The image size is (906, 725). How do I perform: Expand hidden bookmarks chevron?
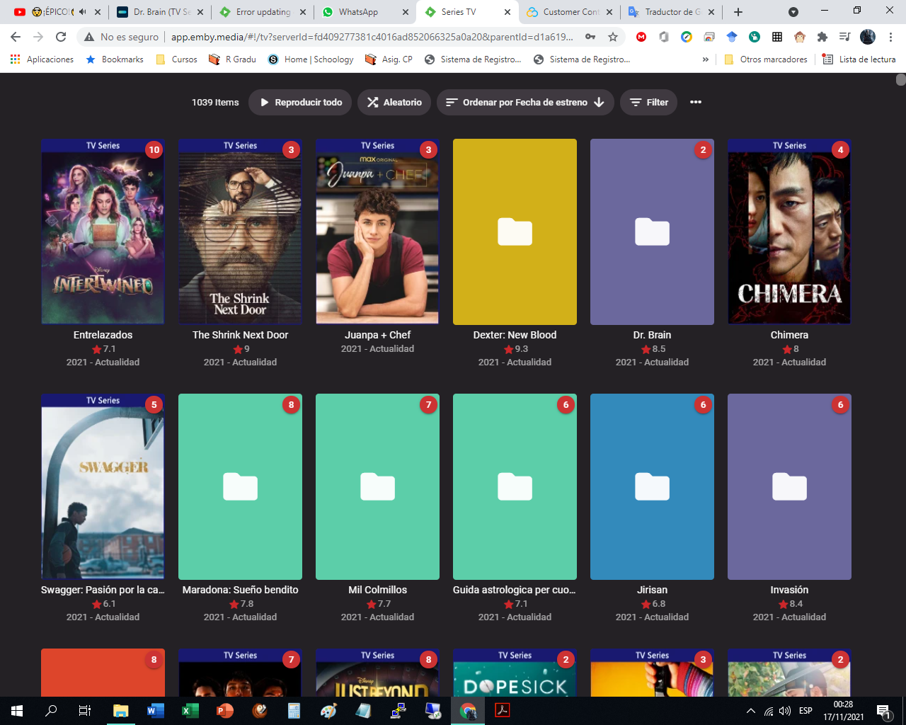tap(705, 59)
